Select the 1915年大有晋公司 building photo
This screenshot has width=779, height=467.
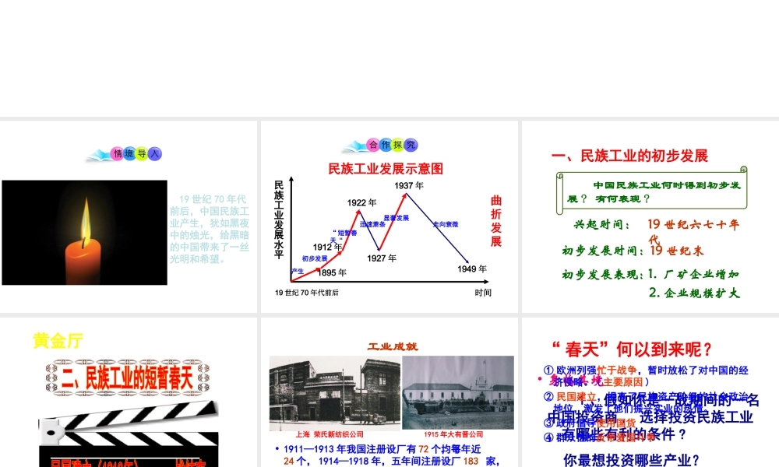tap(457, 392)
